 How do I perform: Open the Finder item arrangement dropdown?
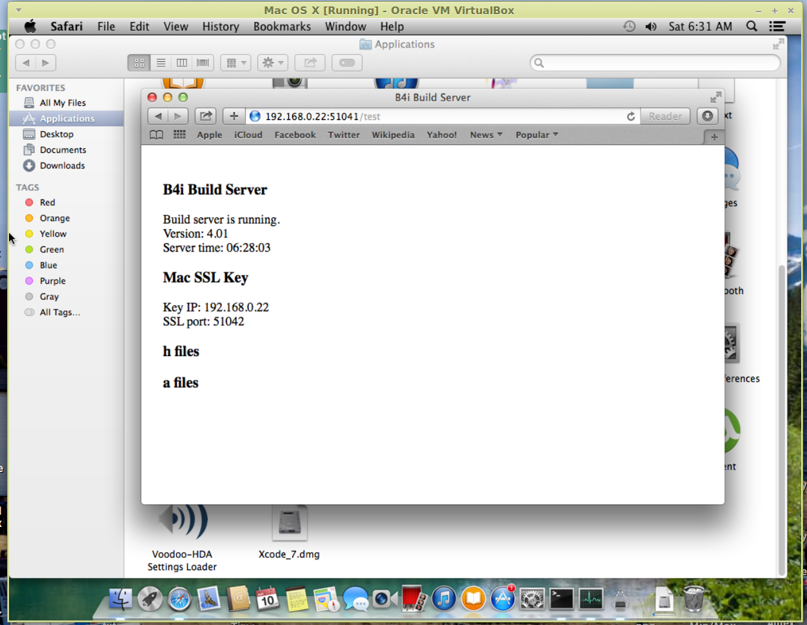point(235,63)
